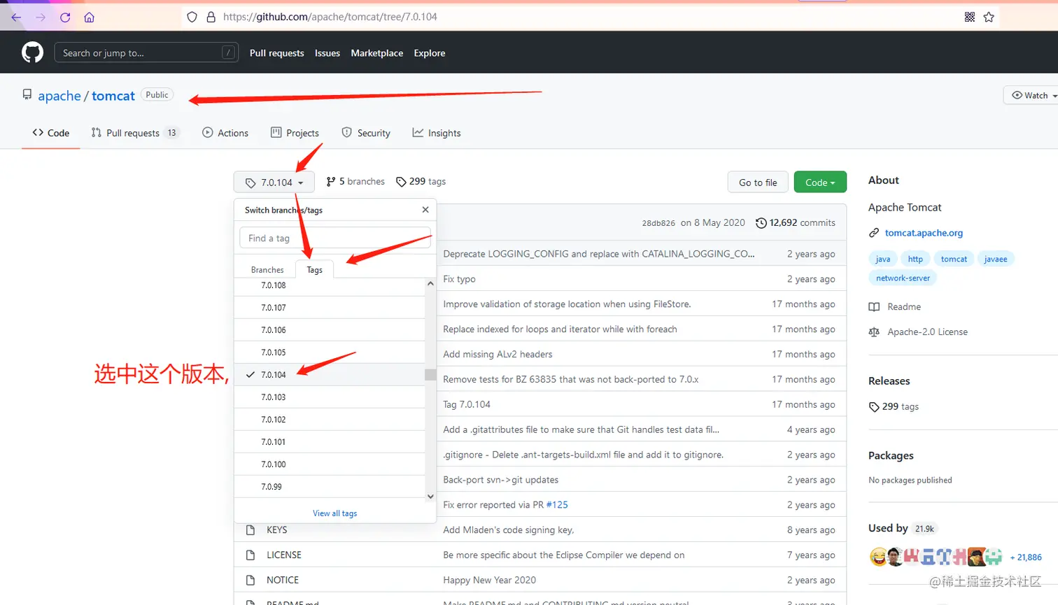Click Explore in the top navigation
The height and width of the screenshot is (605, 1058).
click(430, 53)
